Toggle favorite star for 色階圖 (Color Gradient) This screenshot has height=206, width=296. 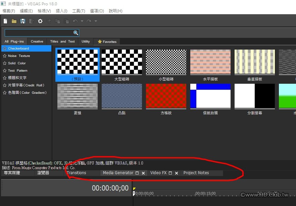click(x=5, y=92)
